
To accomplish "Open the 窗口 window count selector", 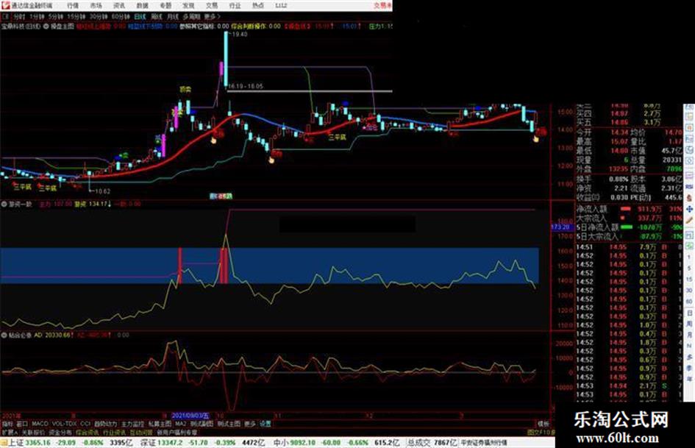I will tap(22, 424).
